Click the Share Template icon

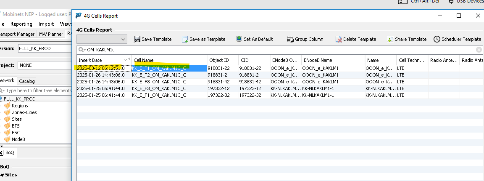pyautogui.click(x=390, y=39)
